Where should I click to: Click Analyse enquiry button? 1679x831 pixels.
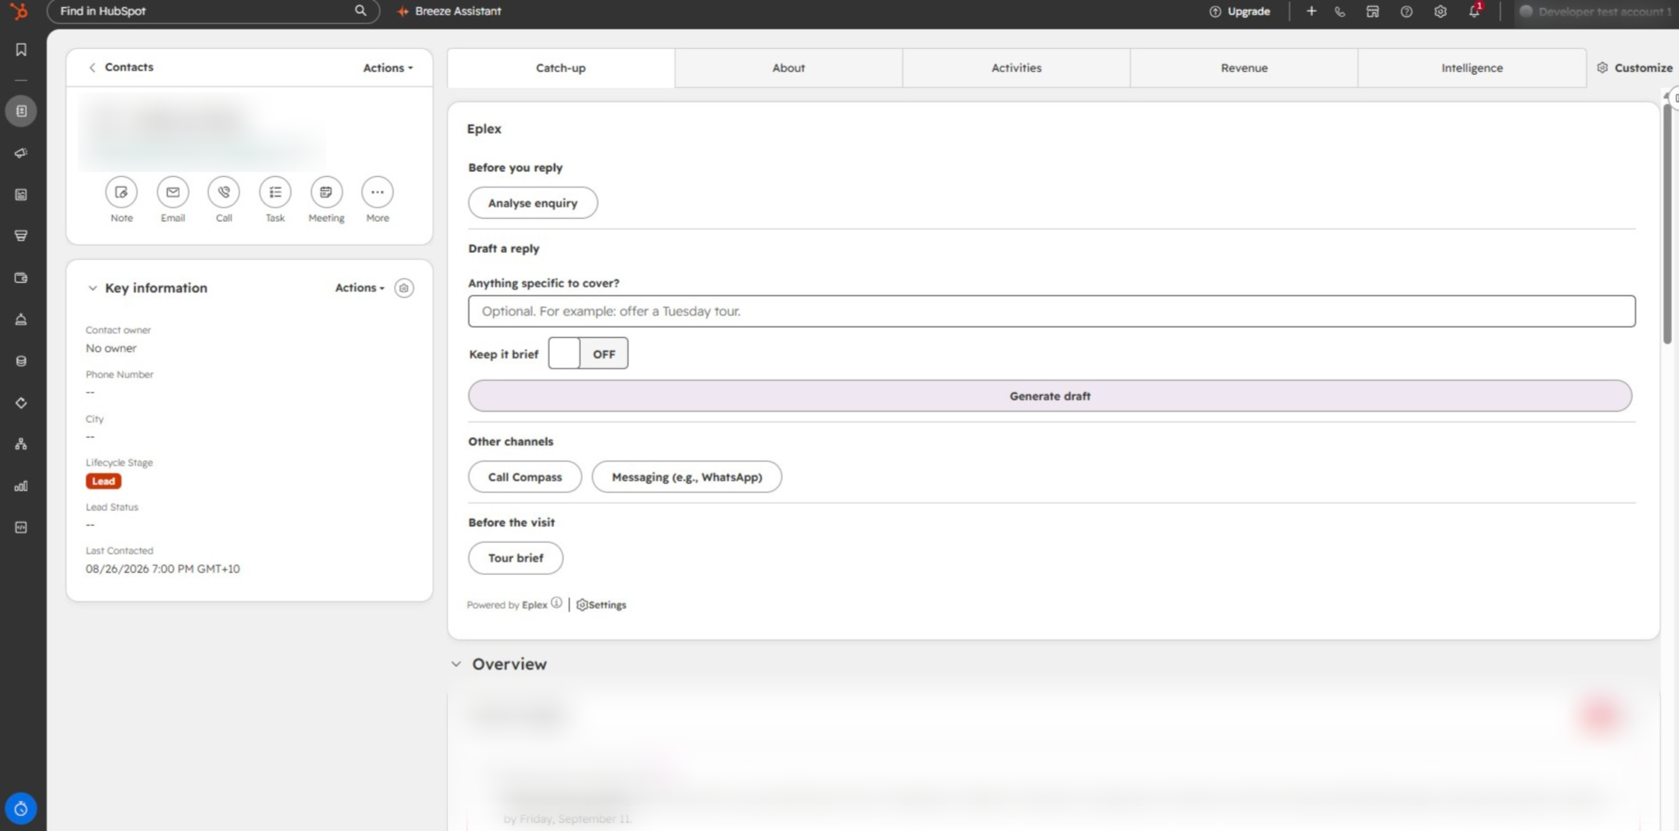point(533,203)
